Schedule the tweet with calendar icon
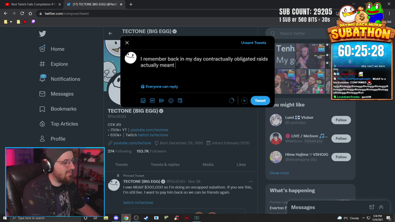The image size is (395, 222). [x=180, y=101]
